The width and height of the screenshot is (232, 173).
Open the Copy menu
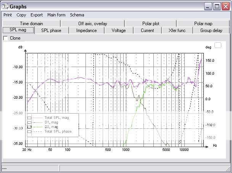21,15
